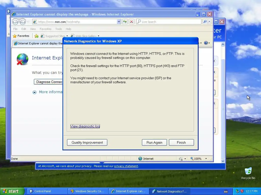Image resolution: width=261 pixels, height=195 pixels.
Task: Click the Refresh icon beside address bar
Action: tap(125, 22)
